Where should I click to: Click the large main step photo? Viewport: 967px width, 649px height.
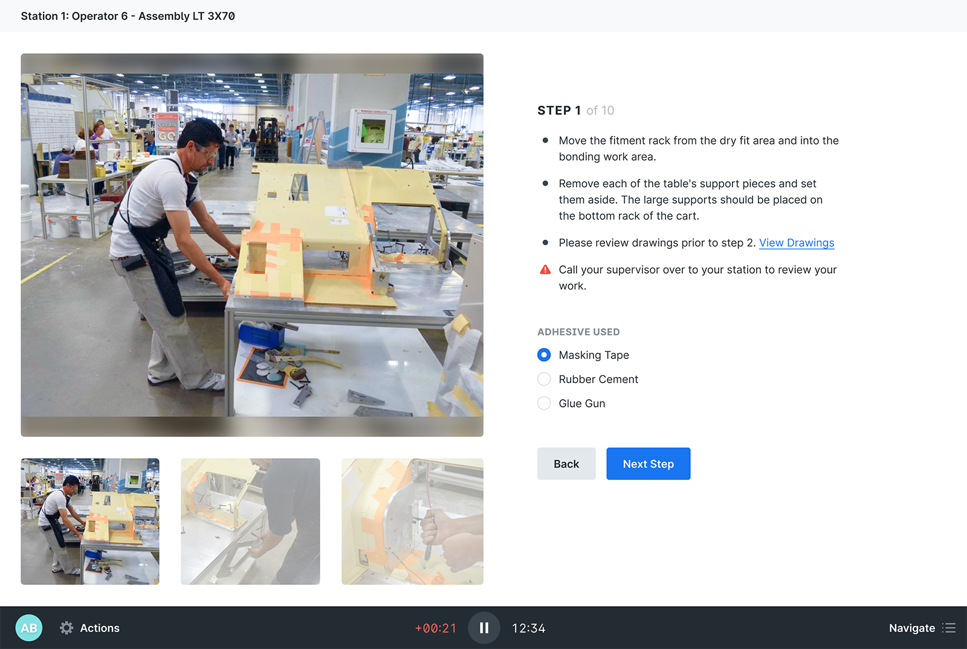pyautogui.click(x=252, y=245)
